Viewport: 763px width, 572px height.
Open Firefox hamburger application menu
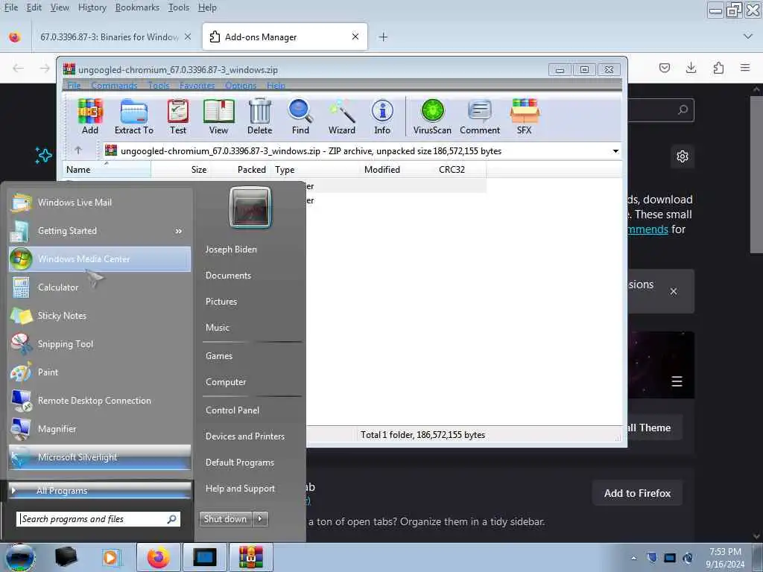click(745, 68)
